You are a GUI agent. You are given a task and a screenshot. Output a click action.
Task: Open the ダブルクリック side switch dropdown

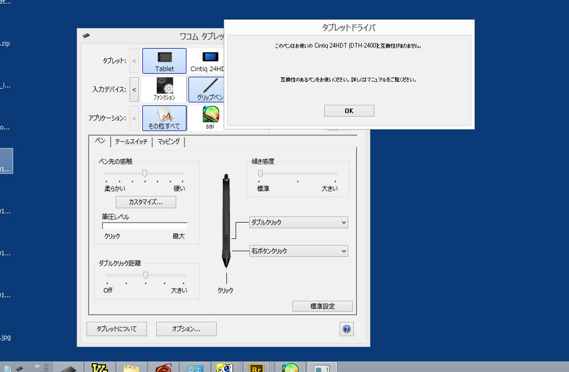coord(299,222)
